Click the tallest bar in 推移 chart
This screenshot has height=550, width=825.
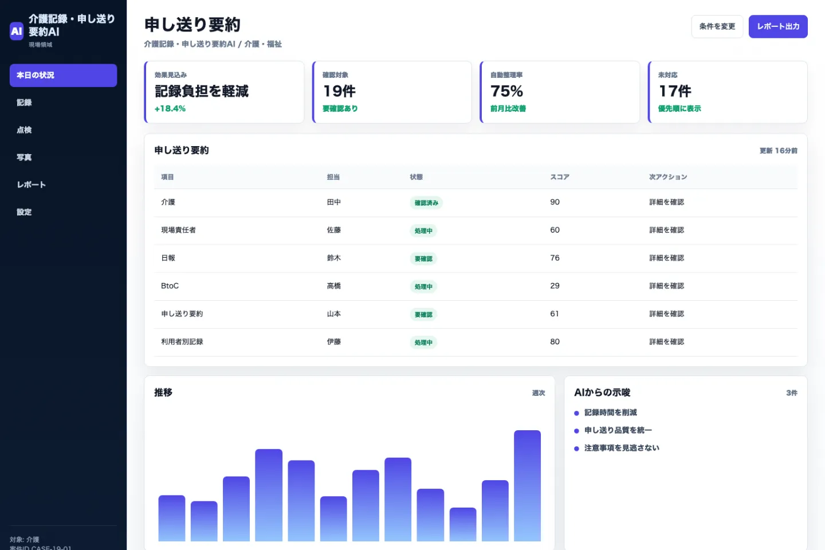pyautogui.click(x=528, y=485)
